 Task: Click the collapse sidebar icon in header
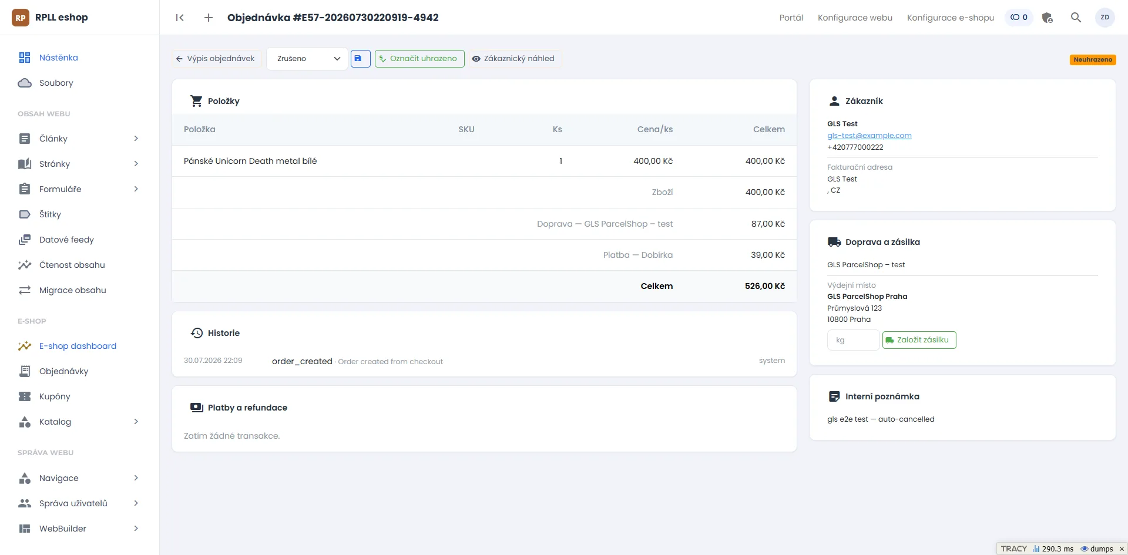click(x=180, y=18)
